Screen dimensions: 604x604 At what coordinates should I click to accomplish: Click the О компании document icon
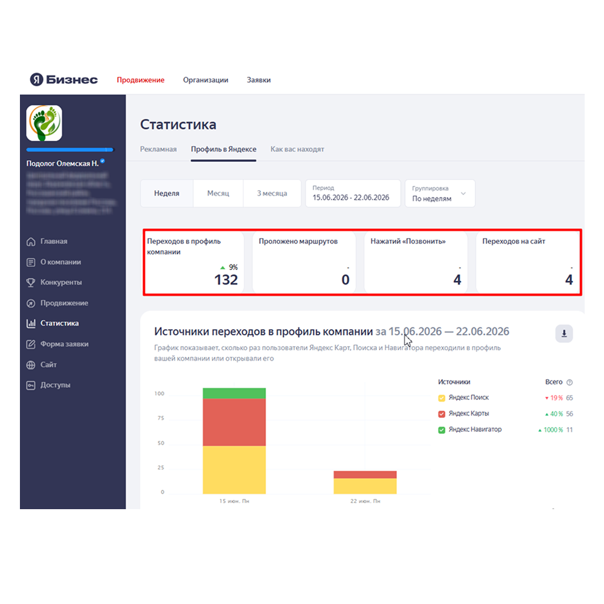tap(31, 262)
